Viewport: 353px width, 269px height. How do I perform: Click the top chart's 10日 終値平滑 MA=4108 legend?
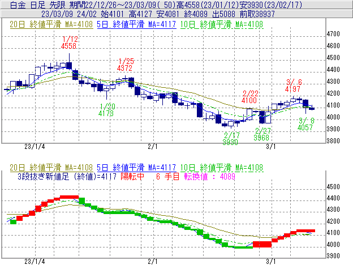pos(222,24)
